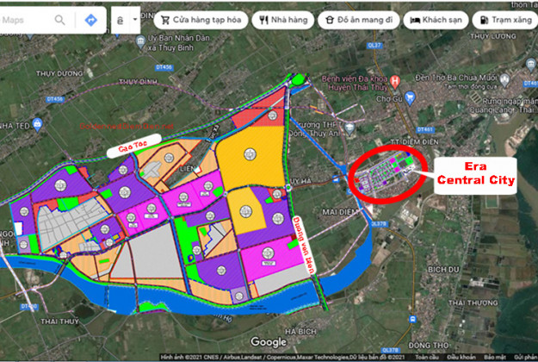Viewport: 538px width, 362px height.
Task: Click the DT461 road badge near Diêm Điền
Action: point(425,130)
